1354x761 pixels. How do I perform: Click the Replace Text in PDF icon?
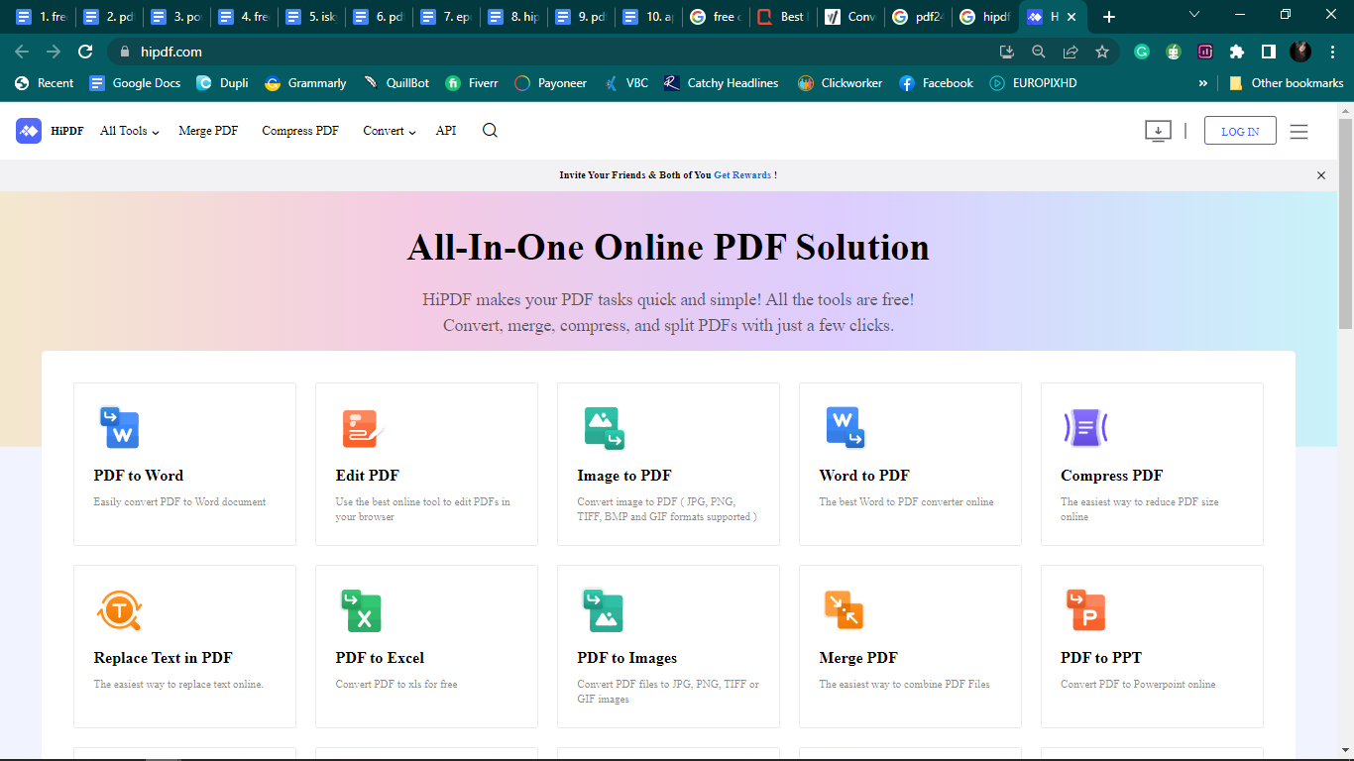coord(118,609)
